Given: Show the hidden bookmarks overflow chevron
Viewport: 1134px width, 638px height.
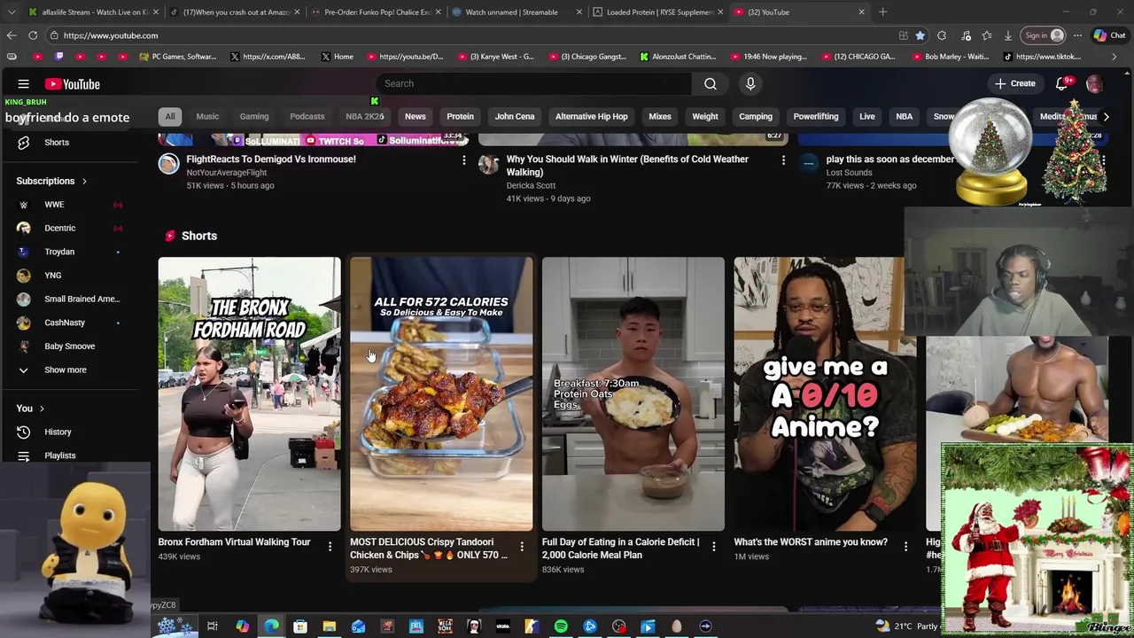Looking at the screenshot, I should pos(1115,57).
